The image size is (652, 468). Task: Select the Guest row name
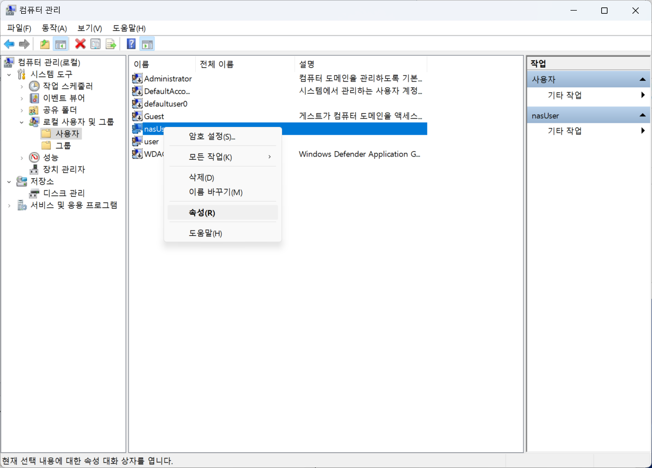[x=154, y=116]
